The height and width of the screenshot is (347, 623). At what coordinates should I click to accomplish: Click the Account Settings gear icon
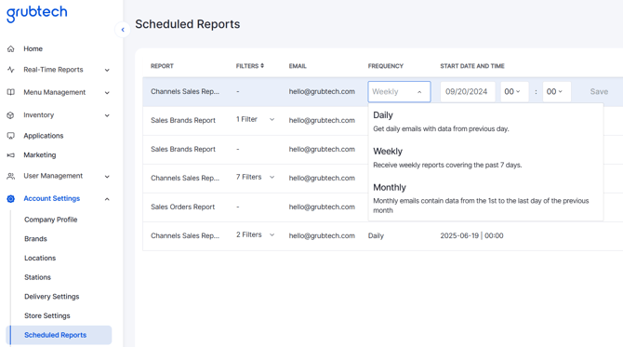click(x=11, y=199)
